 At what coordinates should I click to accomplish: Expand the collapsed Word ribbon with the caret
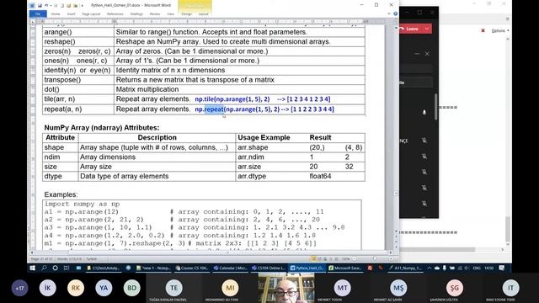click(x=389, y=13)
